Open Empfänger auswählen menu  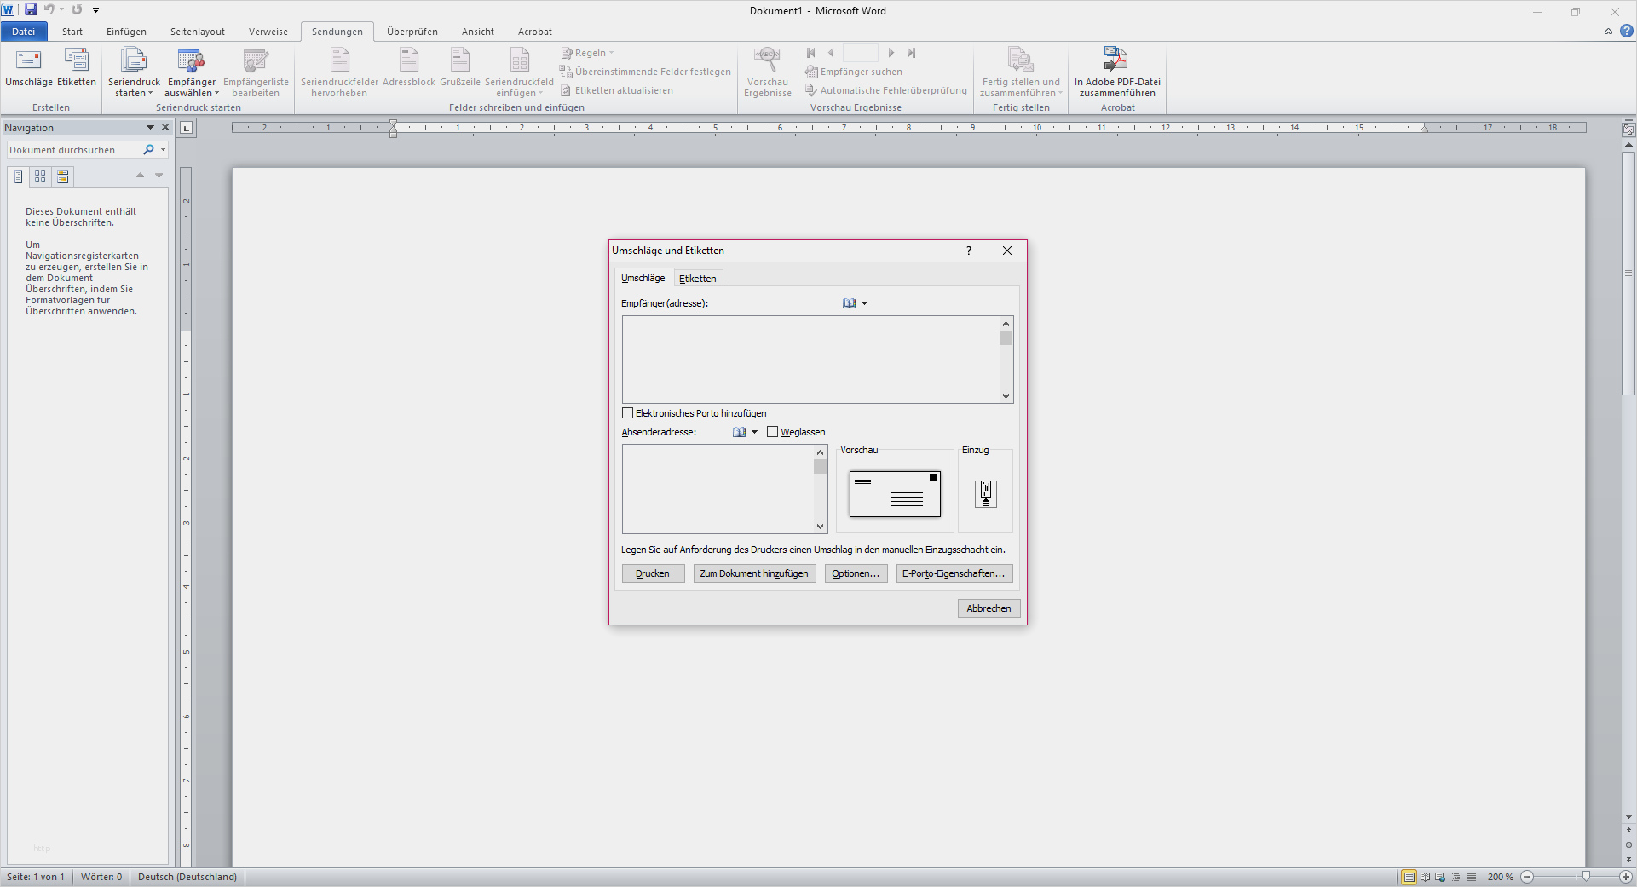point(192,73)
